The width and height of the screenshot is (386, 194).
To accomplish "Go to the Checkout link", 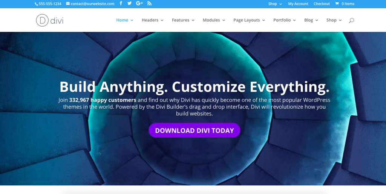I will point(322,4).
